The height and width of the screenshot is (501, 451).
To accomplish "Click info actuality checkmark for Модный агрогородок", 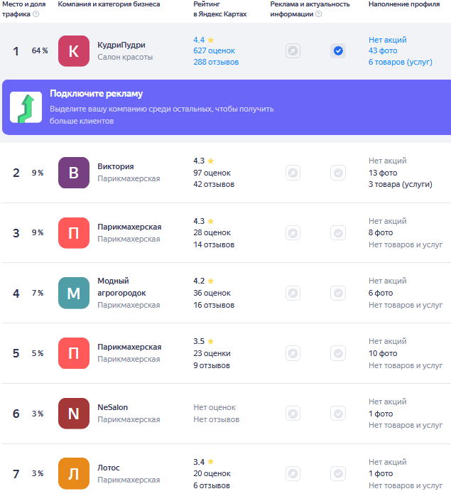I will click(338, 293).
